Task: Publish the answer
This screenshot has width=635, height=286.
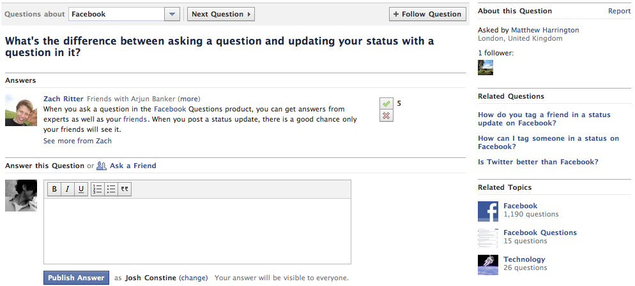Action: (76, 278)
